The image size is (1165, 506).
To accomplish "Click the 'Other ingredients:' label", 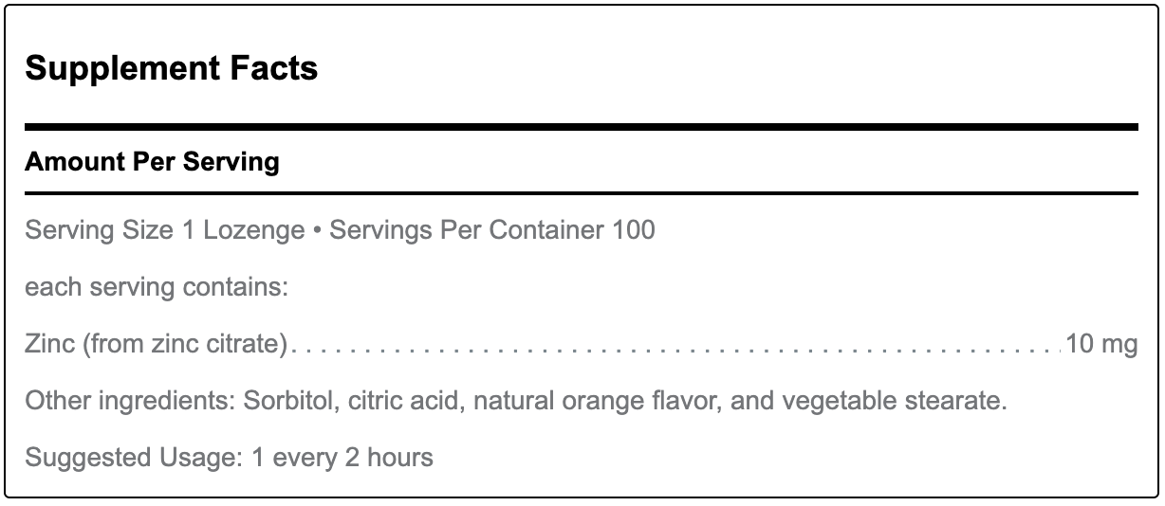I will click(130, 401).
